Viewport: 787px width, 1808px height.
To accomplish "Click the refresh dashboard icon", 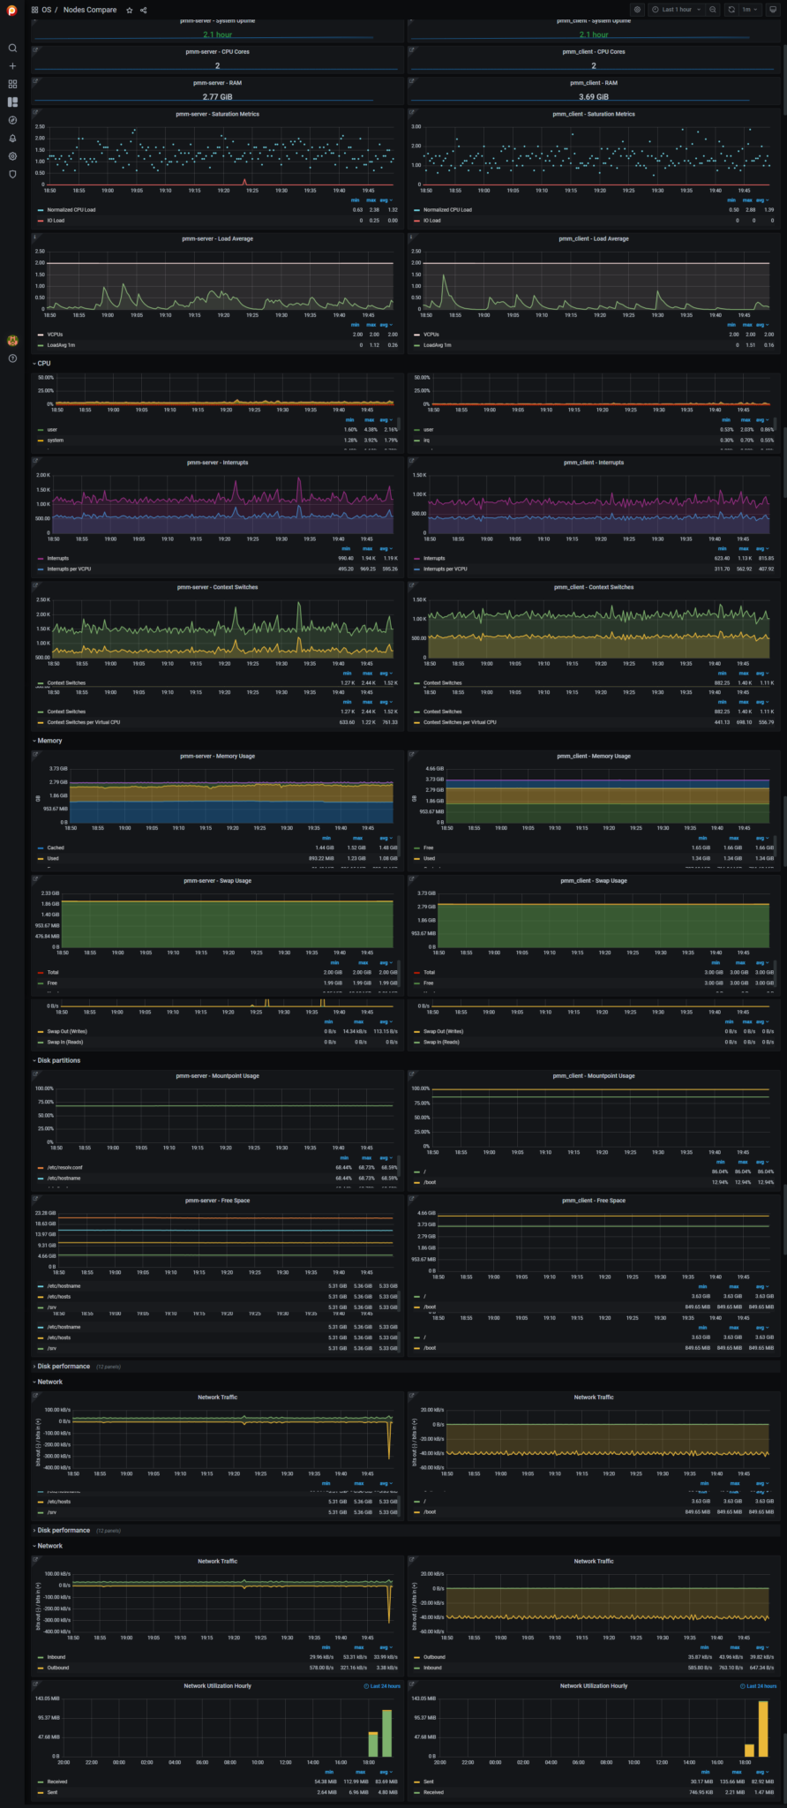I will pos(731,10).
